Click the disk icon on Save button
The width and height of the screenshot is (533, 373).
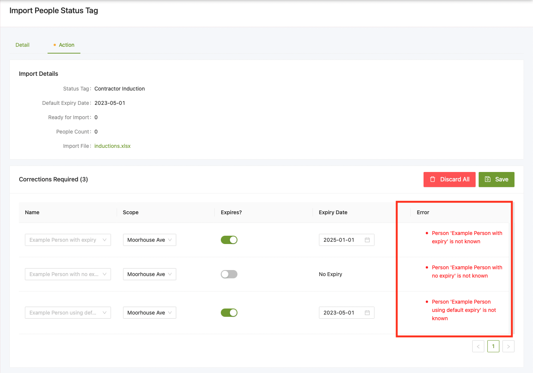click(x=488, y=180)
